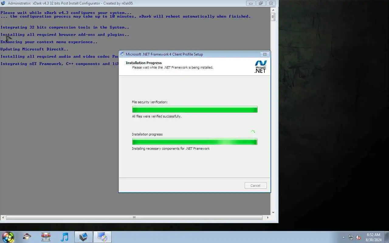Maximize the xDark configurator window

click(x=260, y=3)
